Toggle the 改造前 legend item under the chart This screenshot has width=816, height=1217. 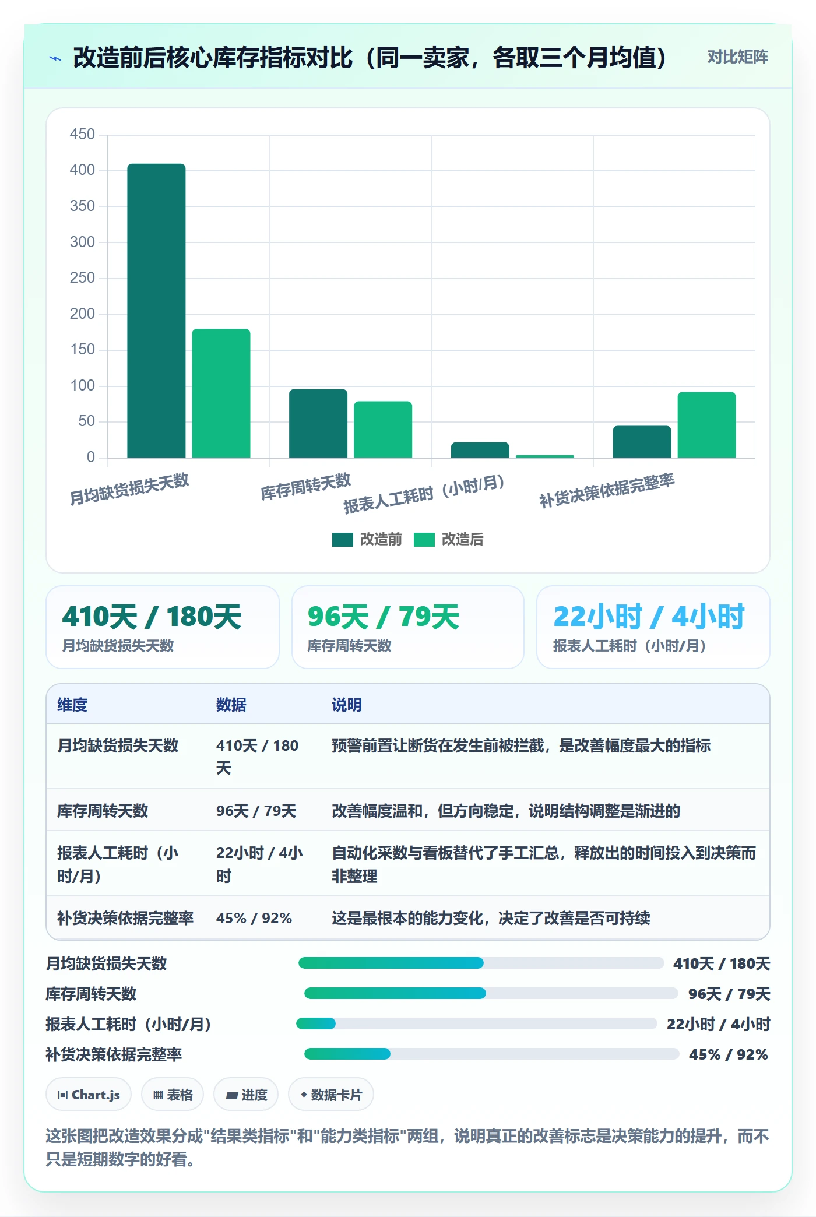367,539
